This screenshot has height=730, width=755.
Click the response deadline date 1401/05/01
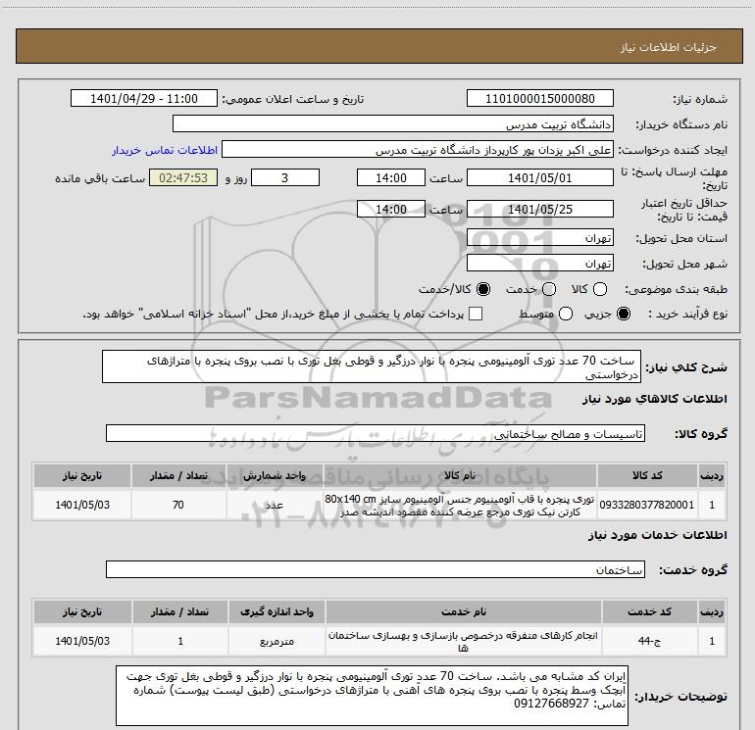click(539, 177)
